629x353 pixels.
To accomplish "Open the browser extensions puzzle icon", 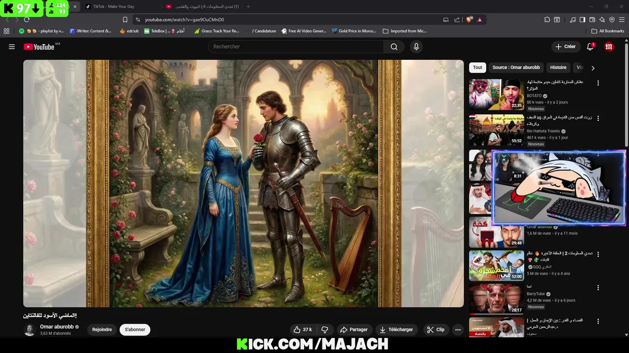I will [547, 20].
